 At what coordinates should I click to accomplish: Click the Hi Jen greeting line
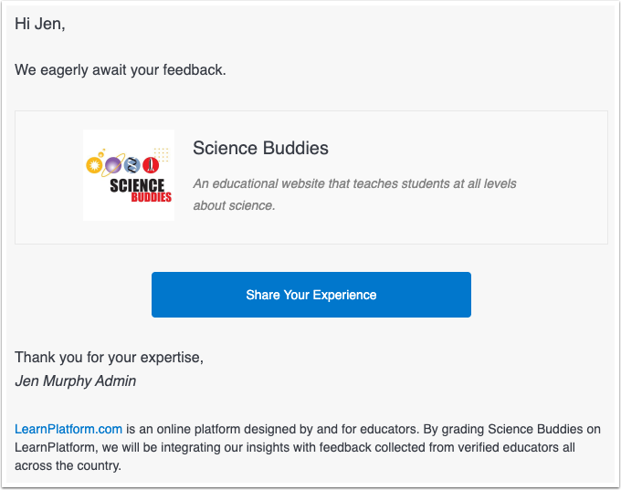tap(40, 24)
